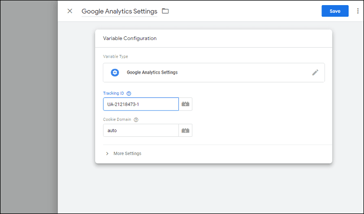Click the Variable Type label
364x214 pixels.
[x=115, y=56]
